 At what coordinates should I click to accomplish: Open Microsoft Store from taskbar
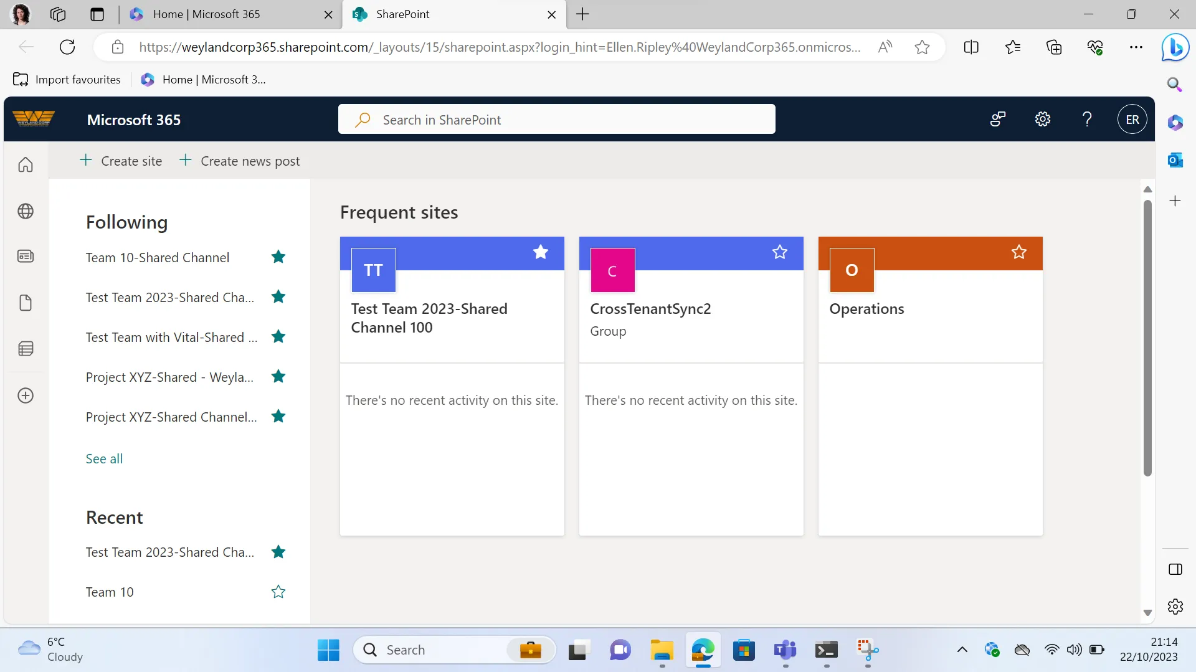click(x=744, y=650)
